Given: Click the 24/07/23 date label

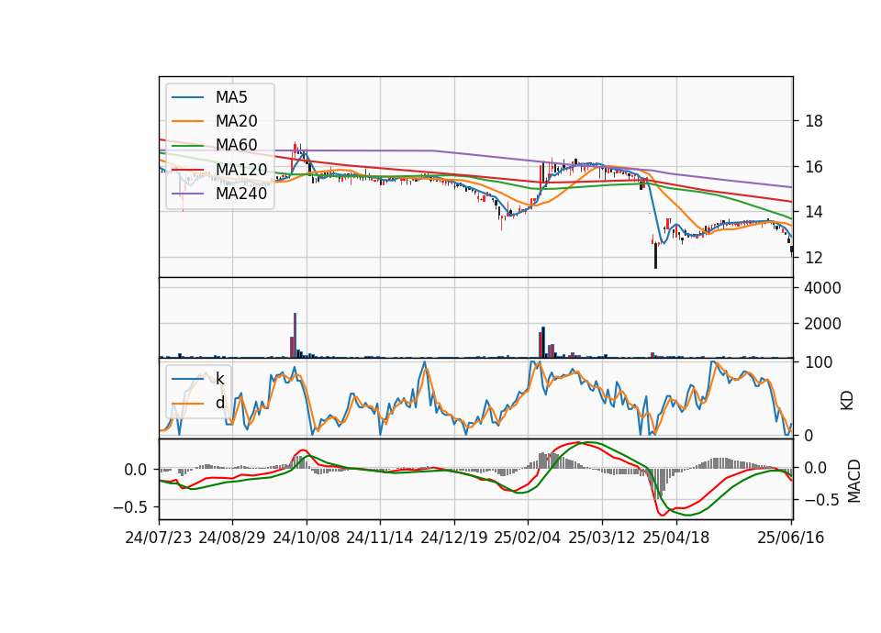Looking at the screenshot, I should tap(159, 538).
